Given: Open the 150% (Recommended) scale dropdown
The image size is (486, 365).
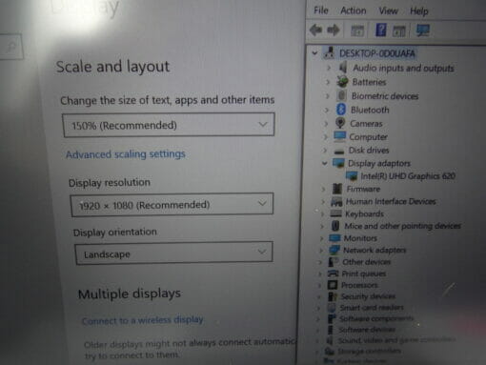Looking at the screenshot, I should (x=169, y=125).
